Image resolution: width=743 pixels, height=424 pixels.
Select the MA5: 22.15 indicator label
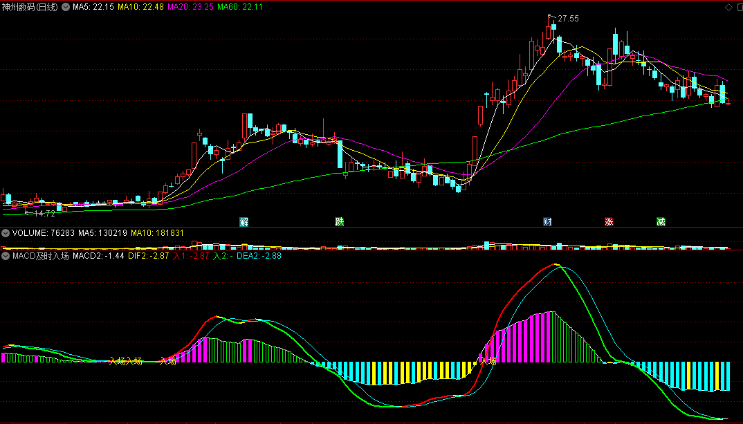pos(93,7)
